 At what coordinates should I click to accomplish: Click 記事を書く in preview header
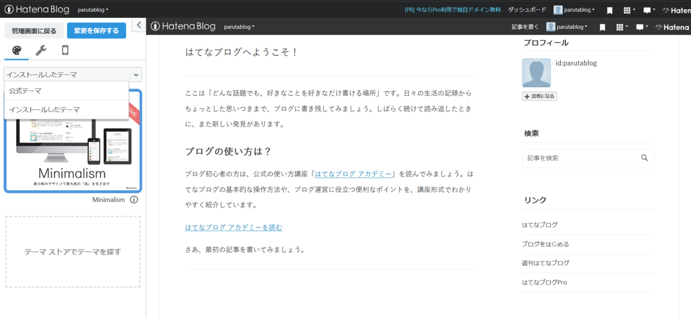pos(525,27)
